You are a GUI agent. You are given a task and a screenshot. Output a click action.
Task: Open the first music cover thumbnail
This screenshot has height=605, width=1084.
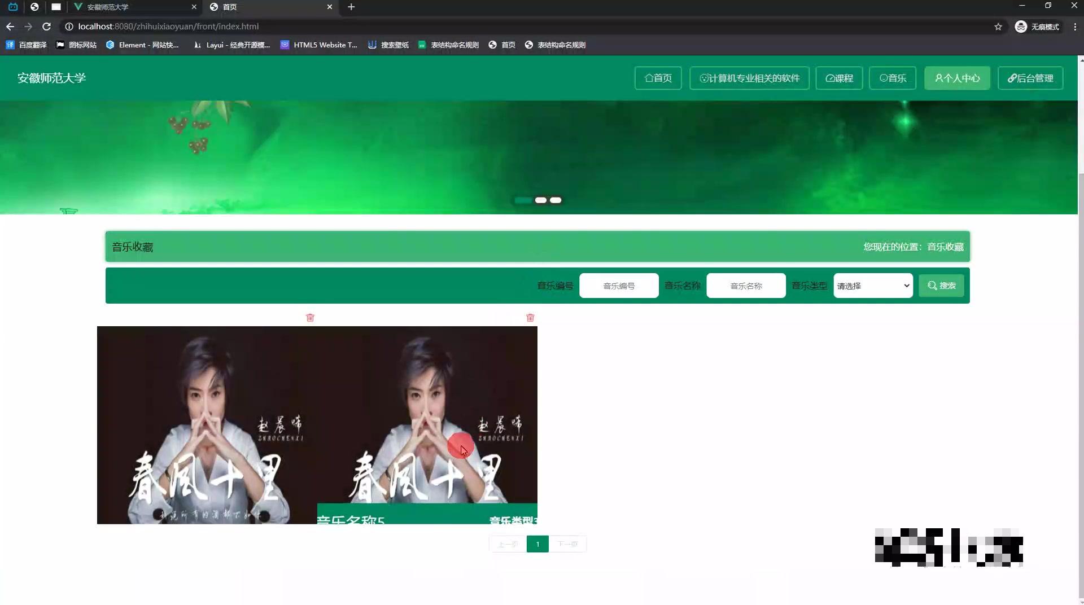207,425
